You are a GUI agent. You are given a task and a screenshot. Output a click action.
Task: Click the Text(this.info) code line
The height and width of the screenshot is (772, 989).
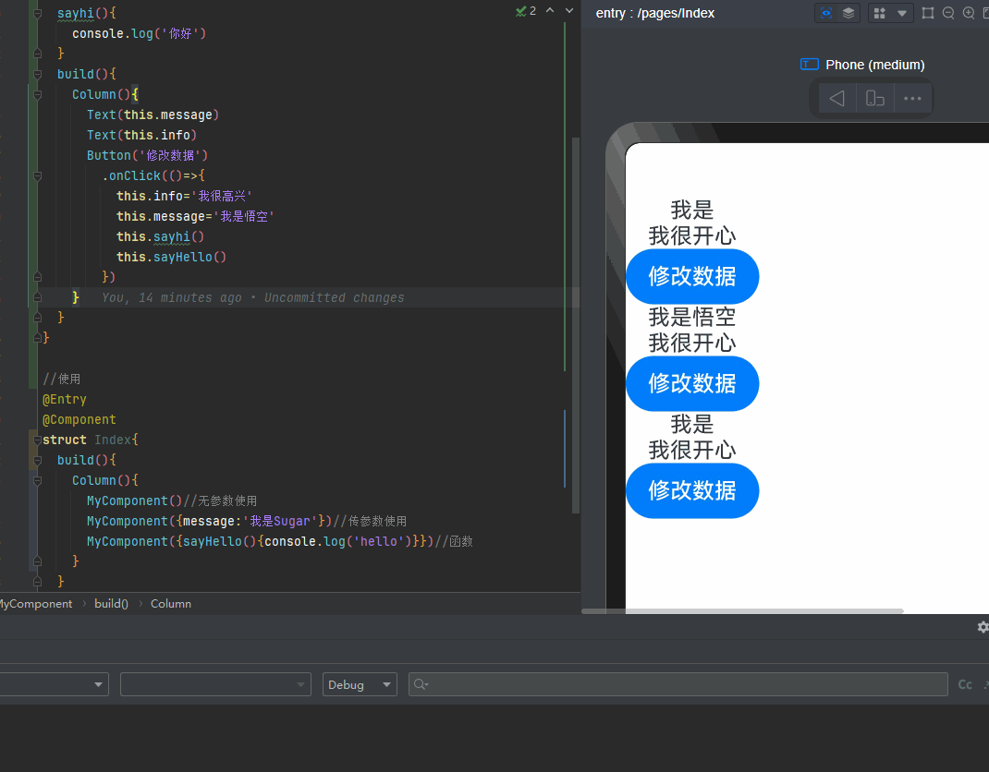click(x=142, y=135)
